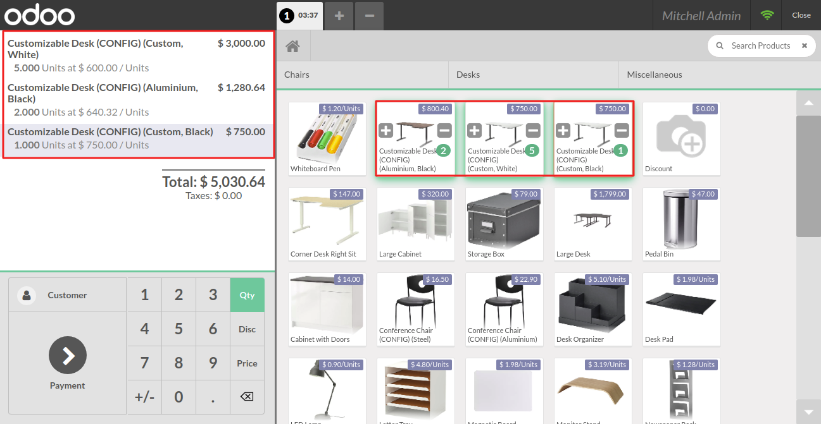This screenshot has width=821, height=424.
Task: Jump product list down with the bottom arrow
Action: click(x=808, y=411)
